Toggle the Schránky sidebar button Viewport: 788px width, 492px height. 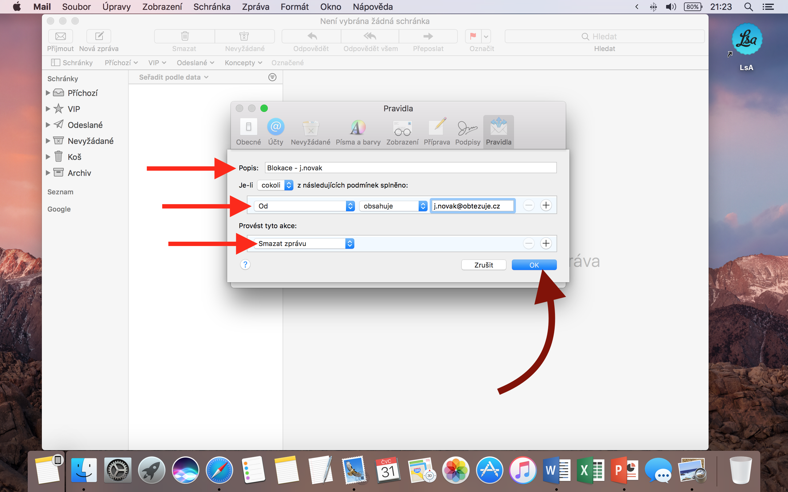[72, 62]
